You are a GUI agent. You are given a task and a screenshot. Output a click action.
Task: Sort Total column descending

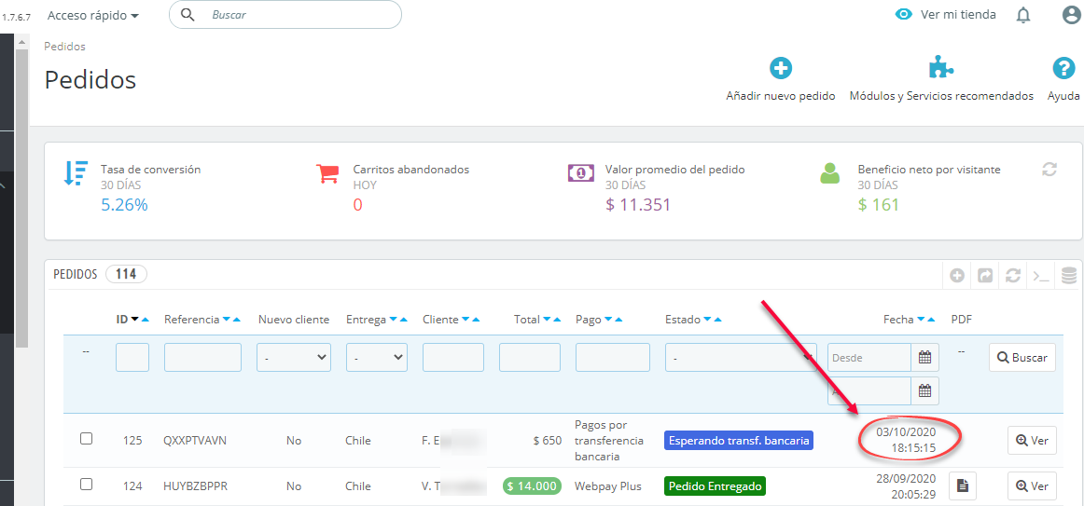[548, 320]
